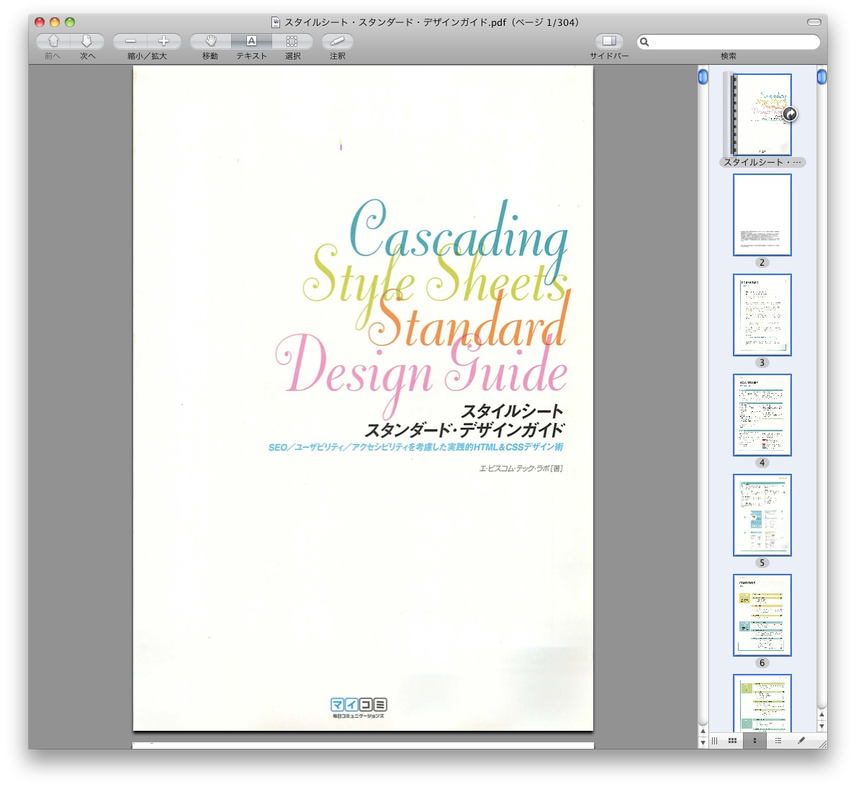Switch sidebar to contact sheet grid view

coord(732,741)
